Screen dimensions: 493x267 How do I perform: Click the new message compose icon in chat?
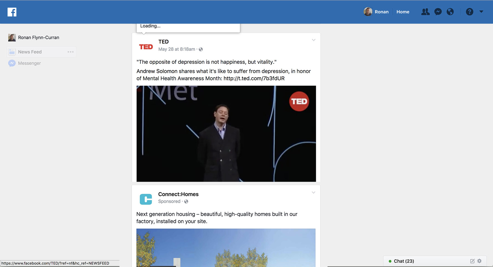(x=472, y=261)
